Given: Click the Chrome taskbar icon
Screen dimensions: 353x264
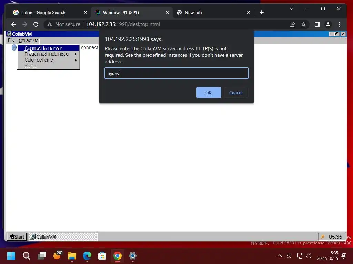Looking at the screenshot, I should pyautogui.click(x=117, y=256).
